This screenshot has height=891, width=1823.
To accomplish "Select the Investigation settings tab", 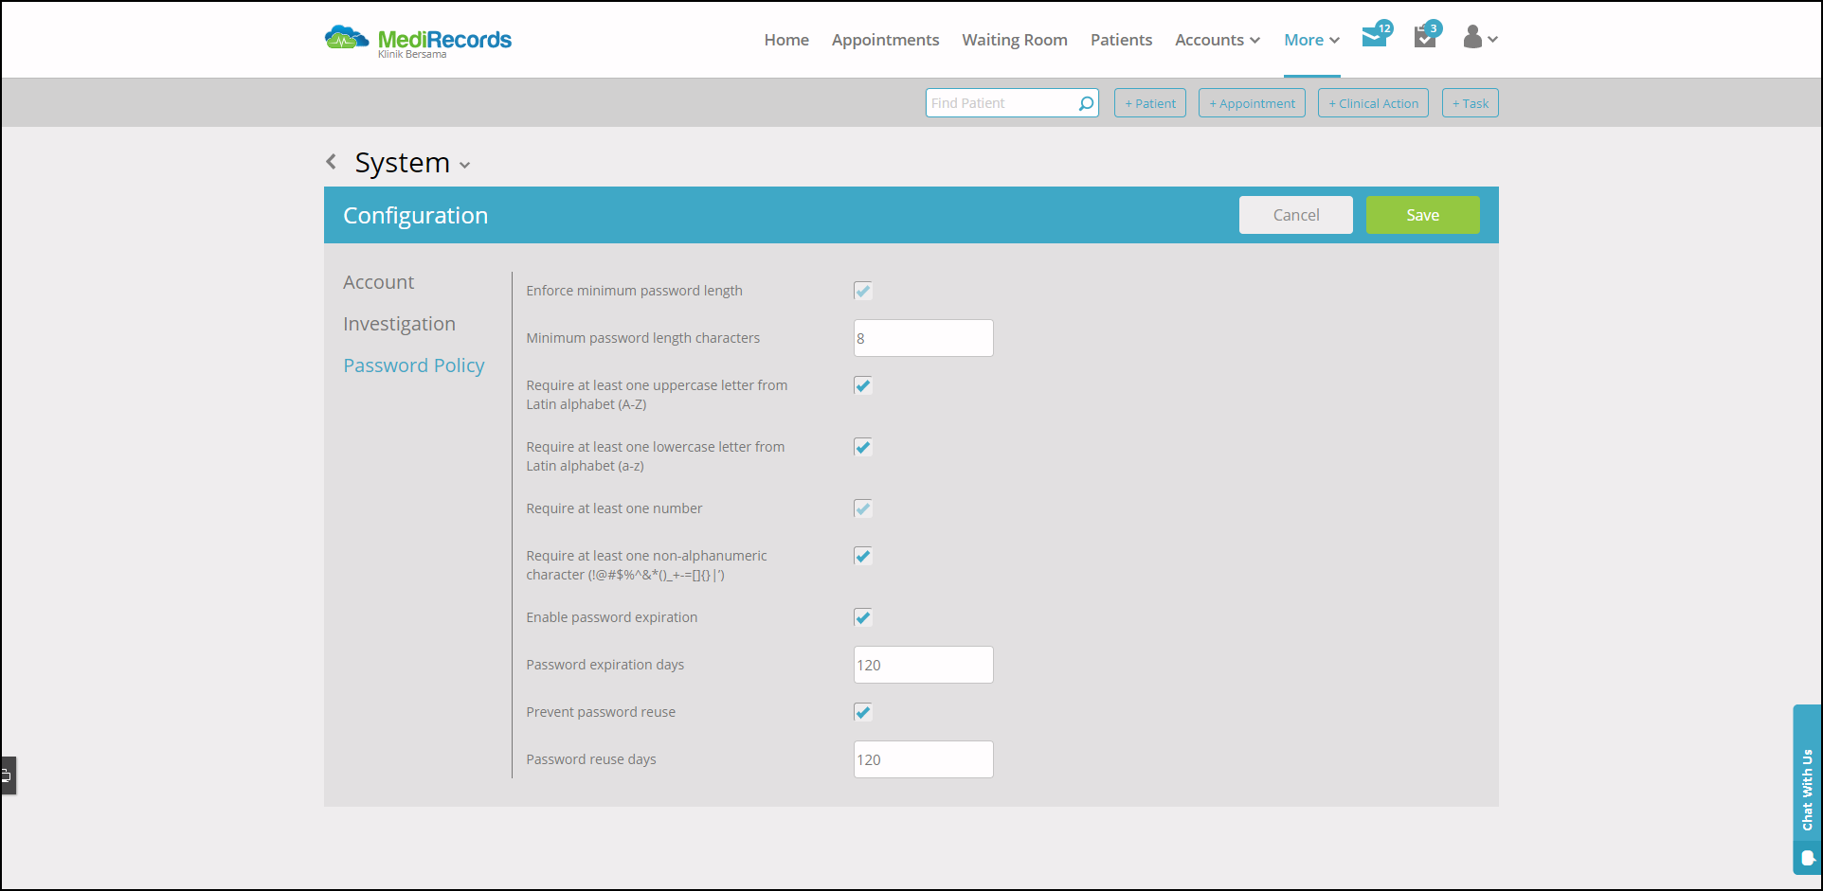I will 399,324.
